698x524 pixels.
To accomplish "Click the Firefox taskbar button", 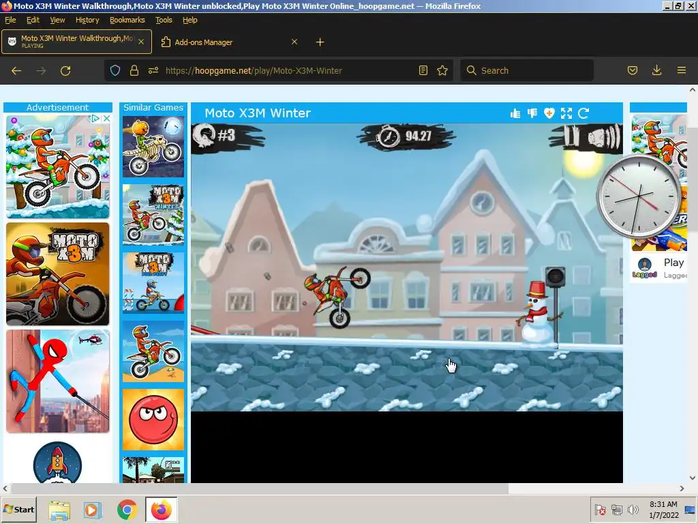I will coord(161,510).
